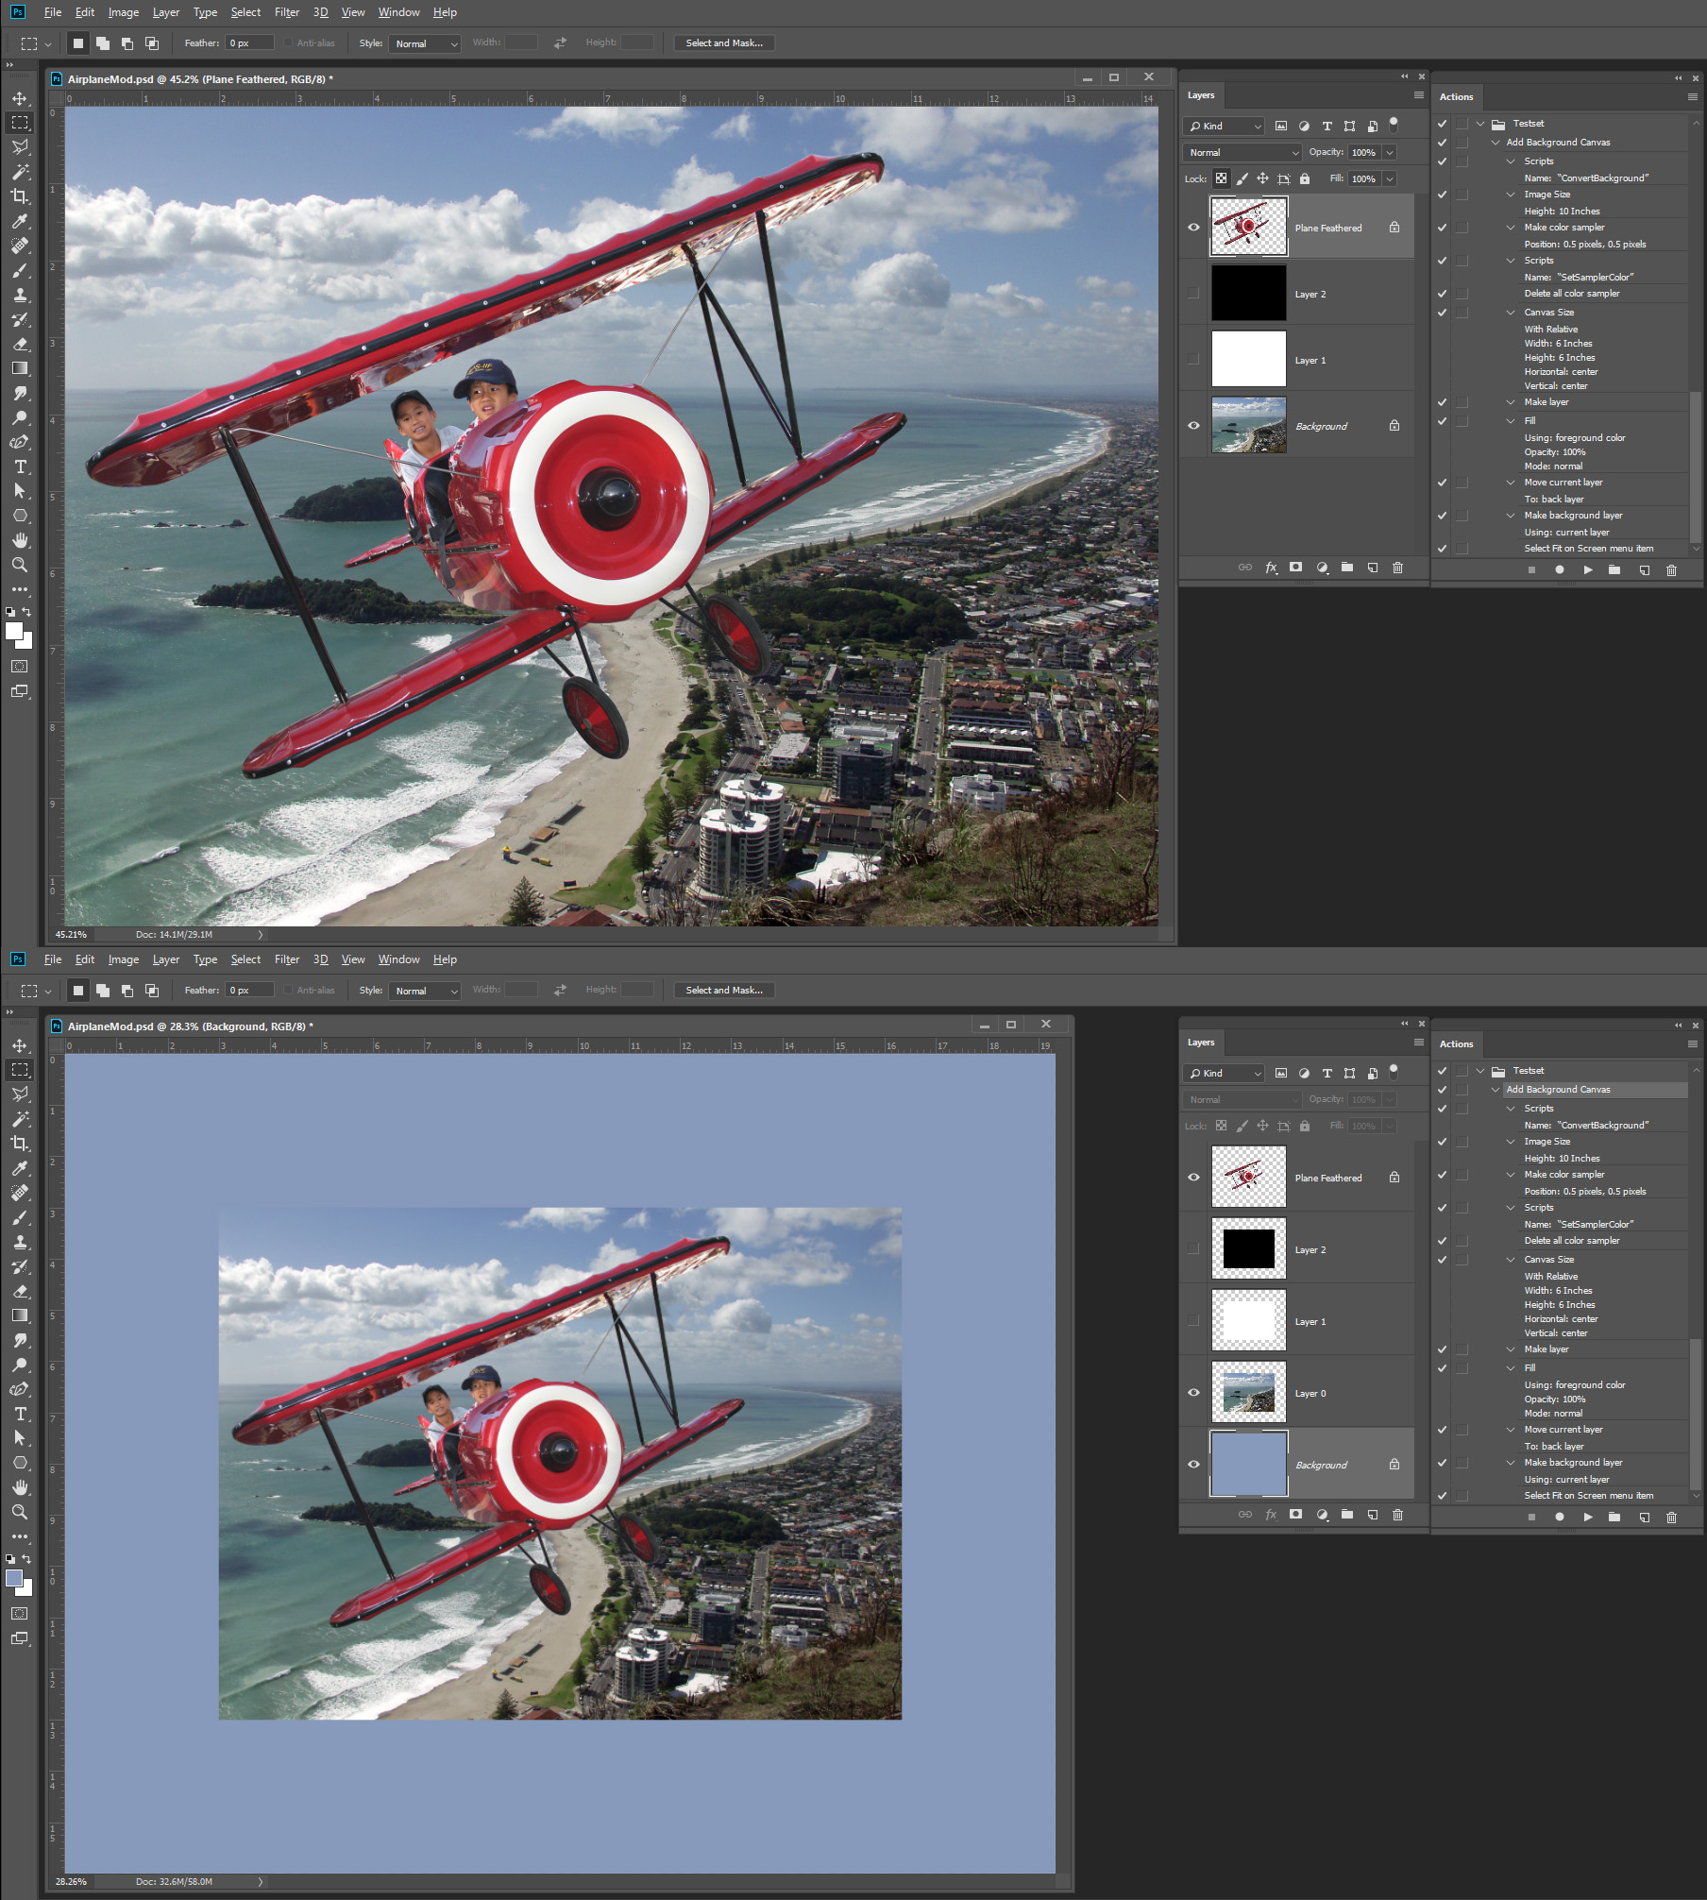Collapse Canvas Size step in upper Actions panel
Viewport: 1707px width, 1900px height.
tap(1511, 313)
